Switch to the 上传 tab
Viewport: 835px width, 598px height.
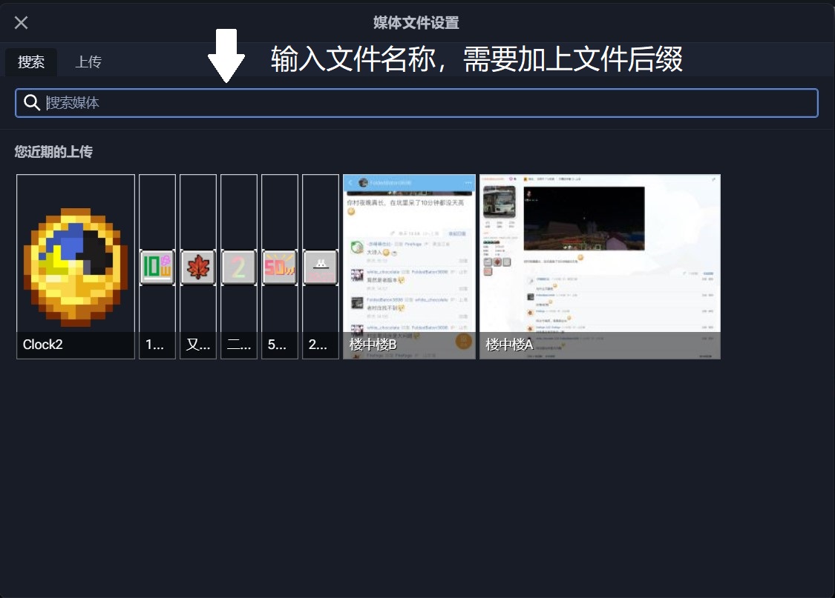tap(88, 62)
